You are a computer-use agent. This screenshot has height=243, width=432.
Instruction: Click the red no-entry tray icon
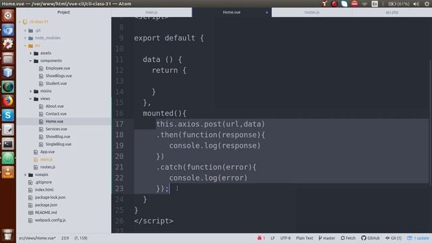point(354,4)
